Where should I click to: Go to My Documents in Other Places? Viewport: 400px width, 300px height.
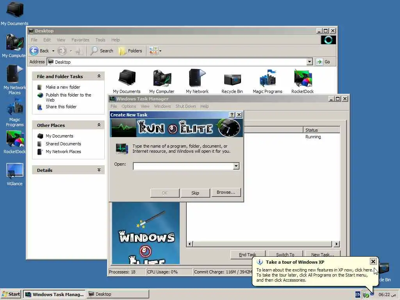[x=59, y=136]
